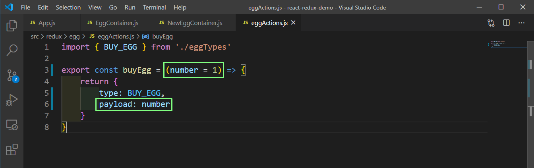Click the './eggTypes' string

click(x=203, y=47)
